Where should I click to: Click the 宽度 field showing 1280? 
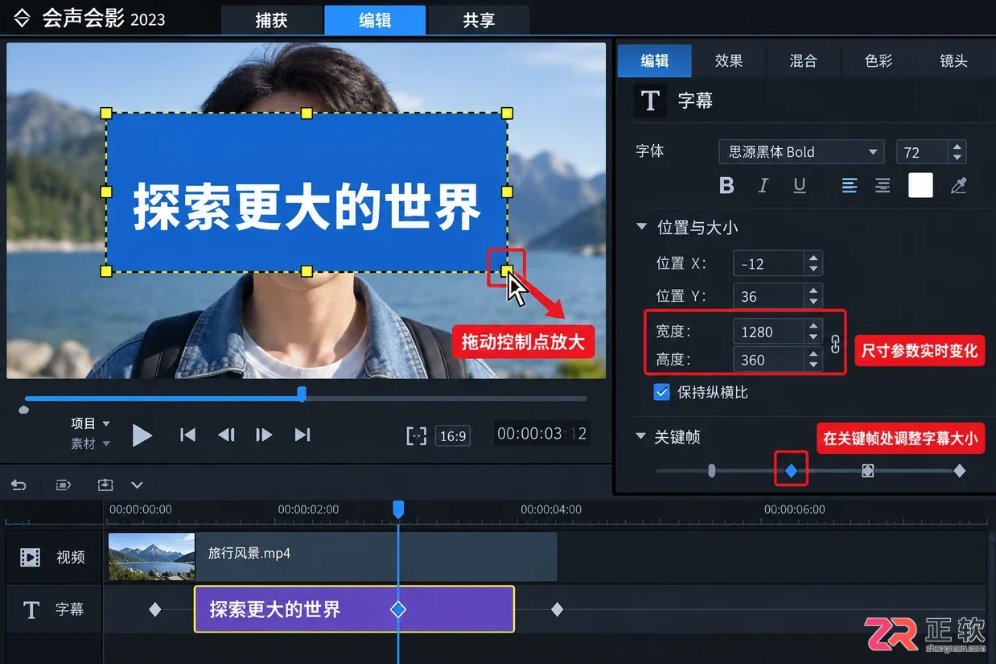click(770, 332)
